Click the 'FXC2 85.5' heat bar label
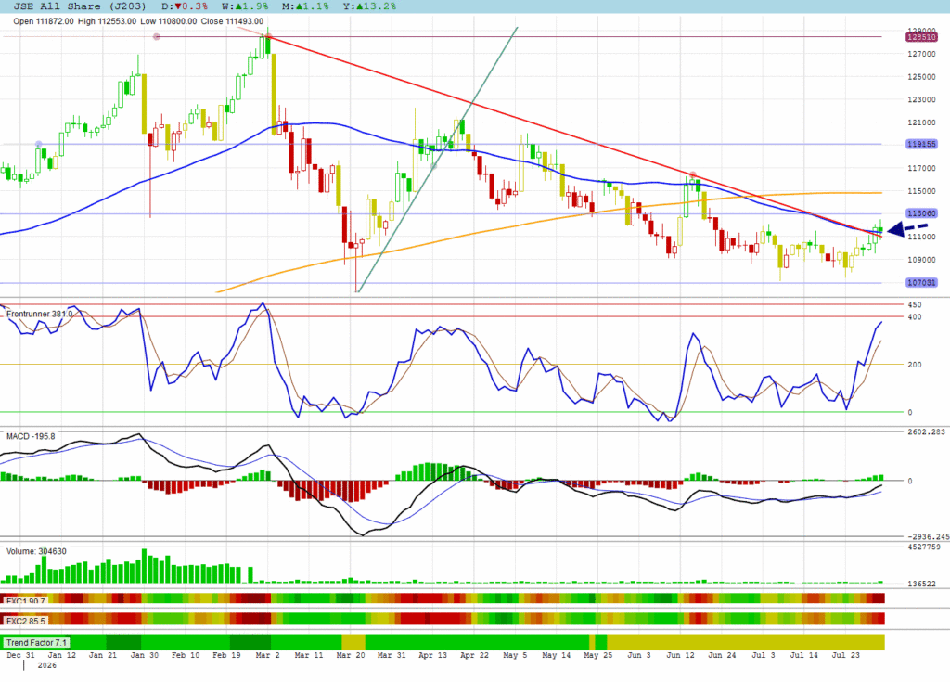This screenshot has width=950, height=682. [25, 622]
